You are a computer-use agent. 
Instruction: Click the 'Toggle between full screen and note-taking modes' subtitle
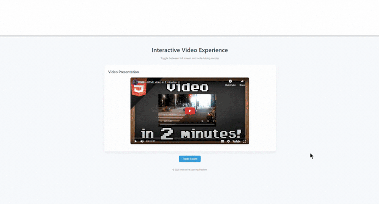(x=190, y=58)
